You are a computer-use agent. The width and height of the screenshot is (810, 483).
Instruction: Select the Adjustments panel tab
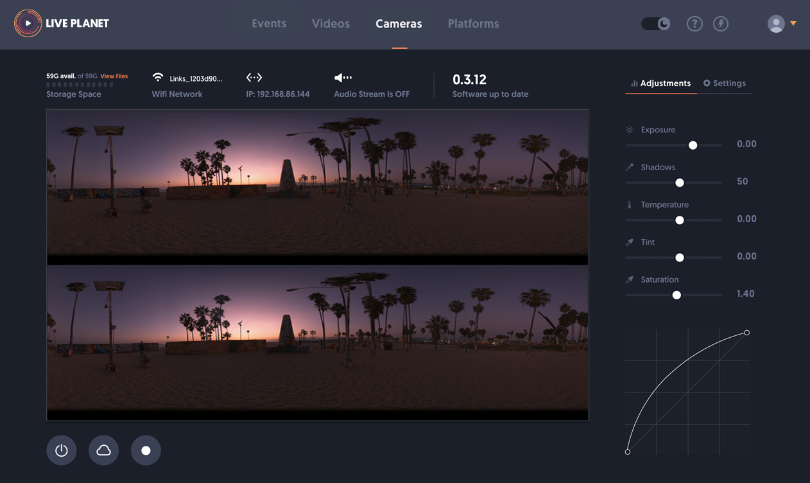tap(660, 83)
